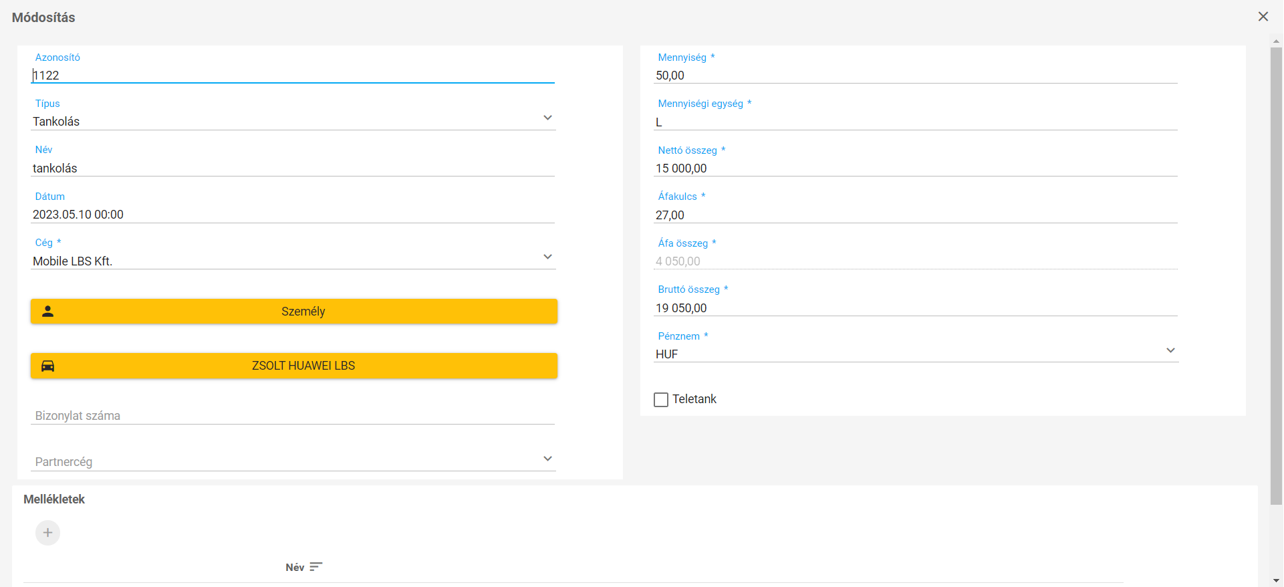
Task: Sort attachments by Név sort icon
Action: point(316,567)
